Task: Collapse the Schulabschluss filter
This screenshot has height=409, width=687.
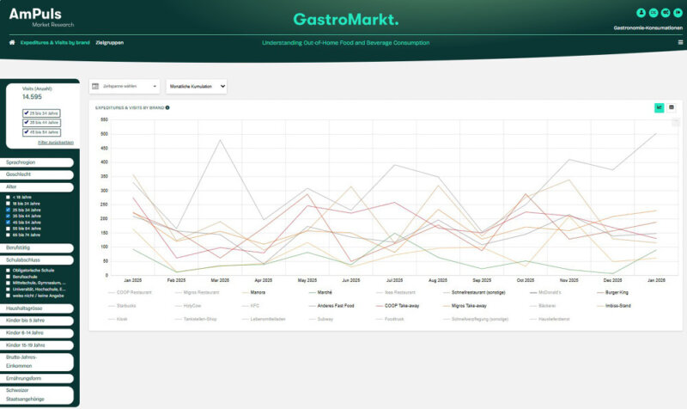Action: pyautogui.click(x=37, y=260)
